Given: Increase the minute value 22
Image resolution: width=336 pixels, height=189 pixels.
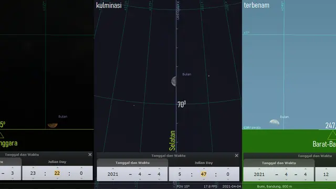Looking at the screenshot, I should point(57,167).
